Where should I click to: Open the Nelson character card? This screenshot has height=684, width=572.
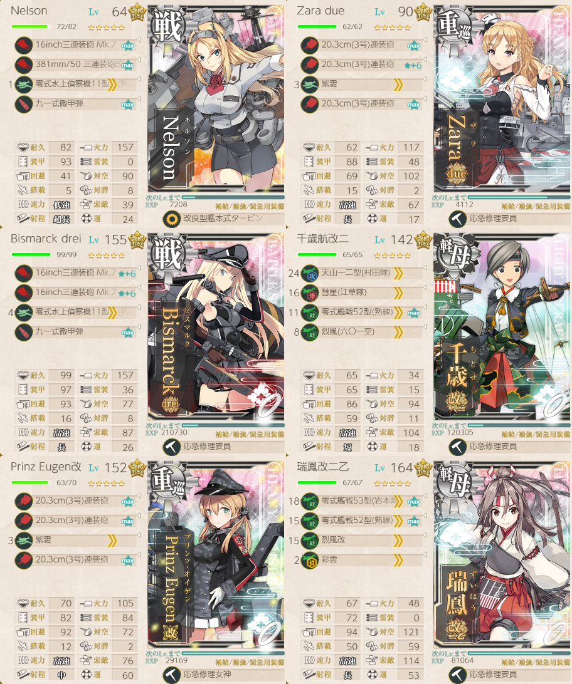point(216,98)
